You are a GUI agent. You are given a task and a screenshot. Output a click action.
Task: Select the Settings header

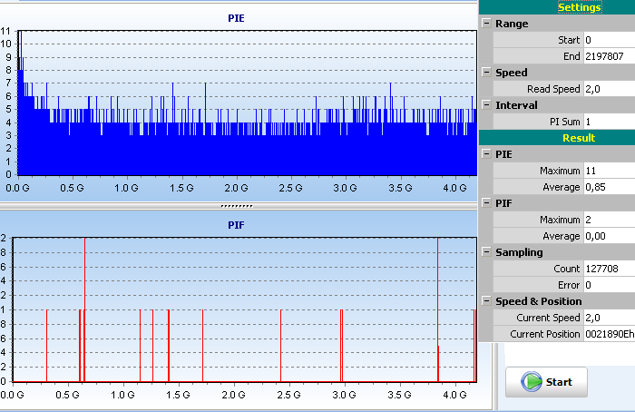click(x=579, y=7)
